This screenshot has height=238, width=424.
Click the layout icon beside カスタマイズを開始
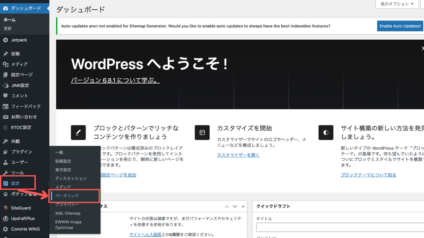202,133
